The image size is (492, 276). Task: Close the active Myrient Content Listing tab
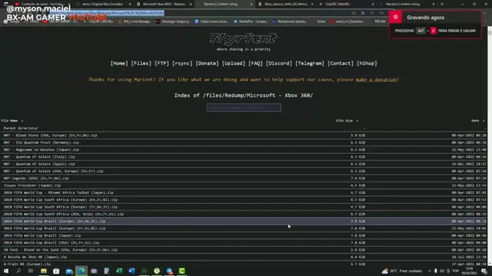pyautogui.click(x=251, y=4)
